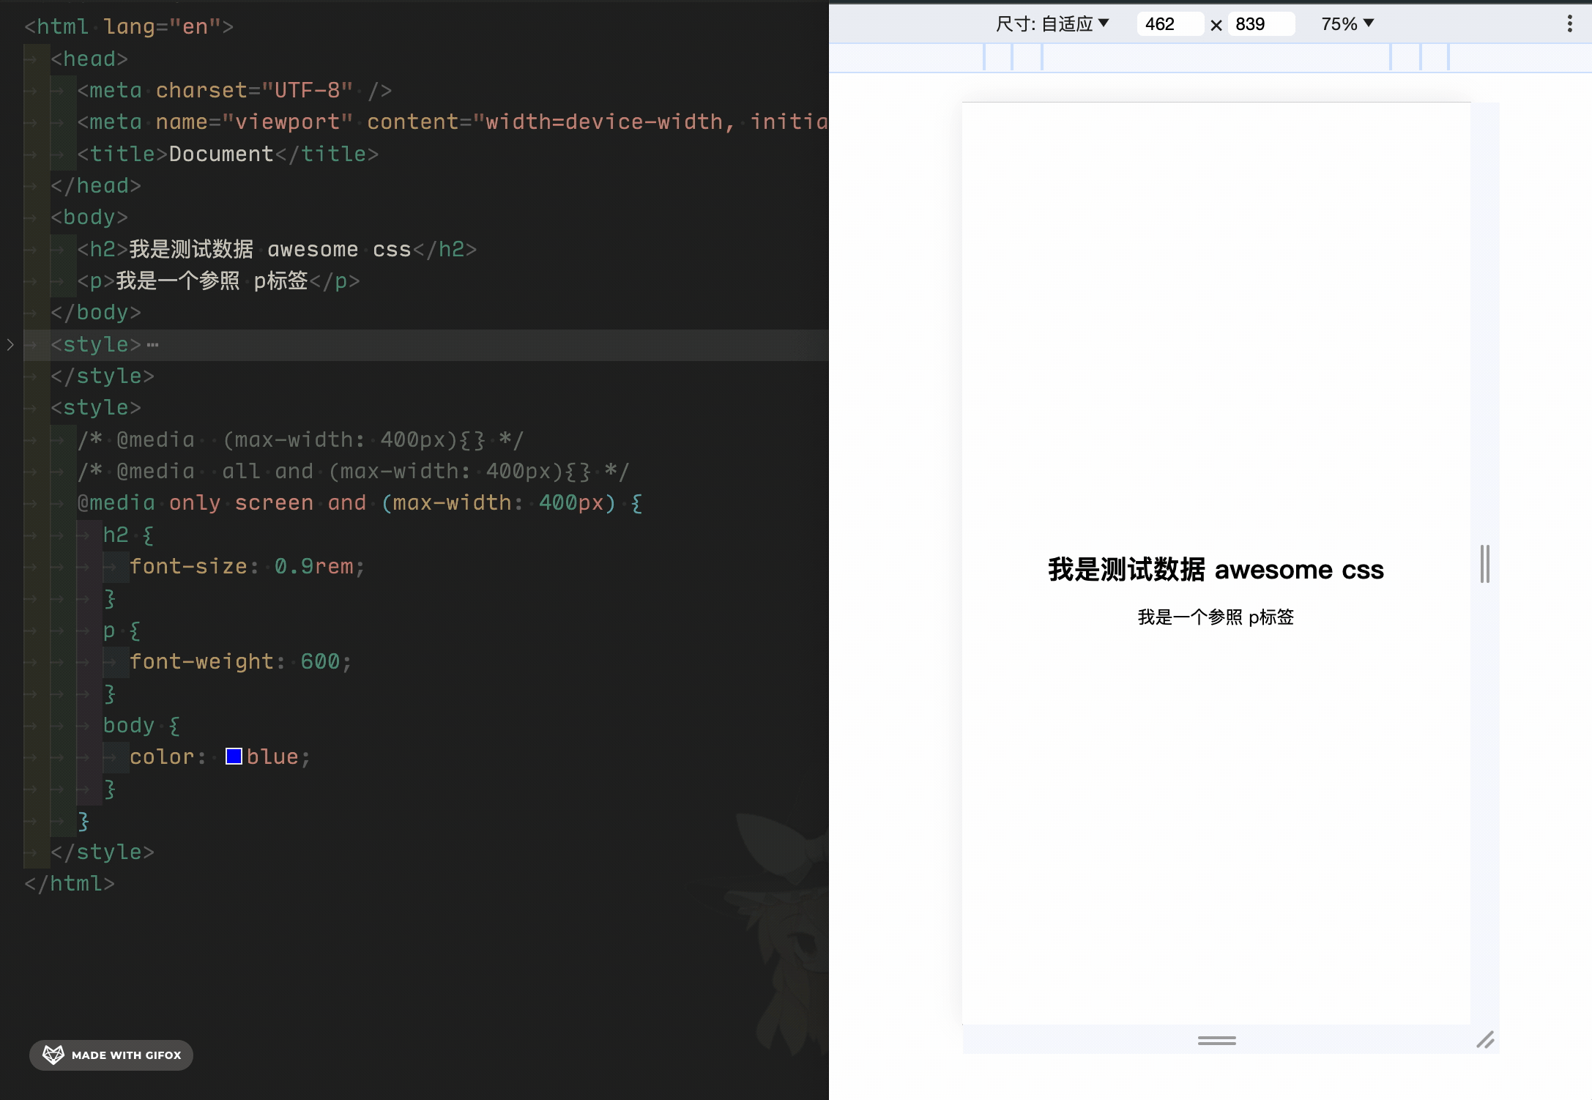This screenshot has height=1100, width=1592.
Task: Click the diagonal corner resize handle
Action: coord(1485,1040)
